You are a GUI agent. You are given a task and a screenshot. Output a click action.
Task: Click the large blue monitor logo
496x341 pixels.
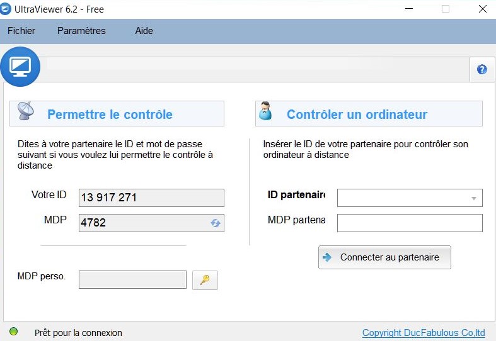click(x=20, y=66)
